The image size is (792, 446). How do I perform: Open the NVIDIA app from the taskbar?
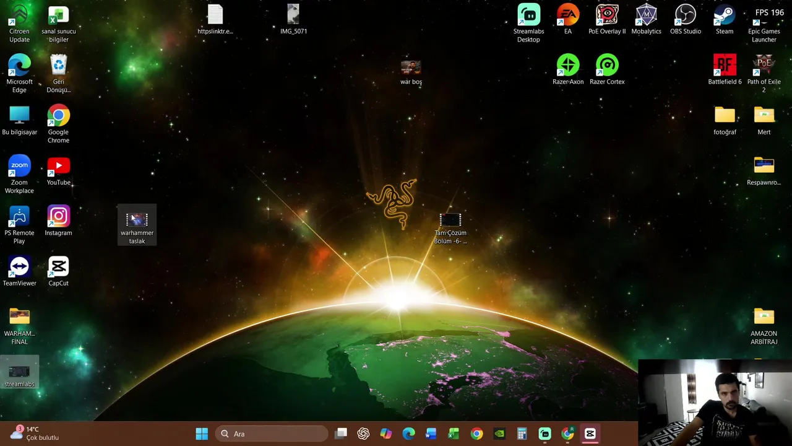499,434
